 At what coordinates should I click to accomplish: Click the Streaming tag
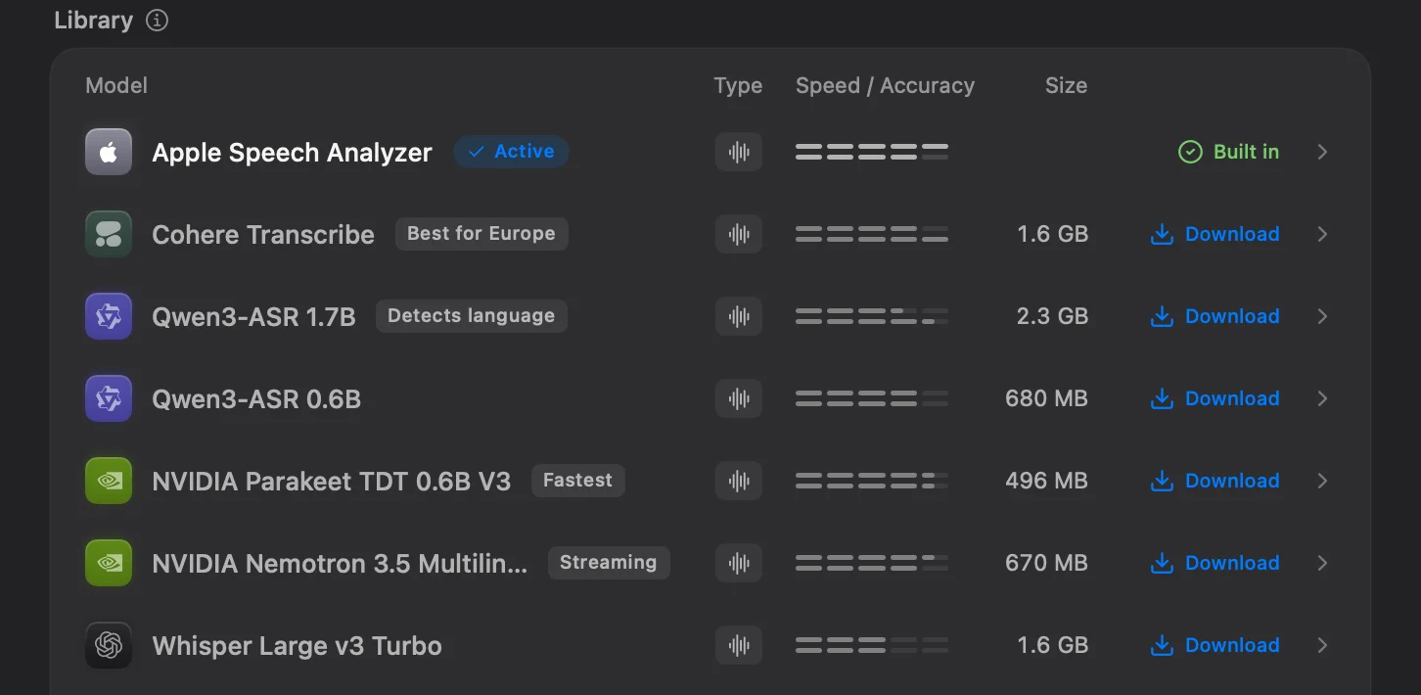609,563
